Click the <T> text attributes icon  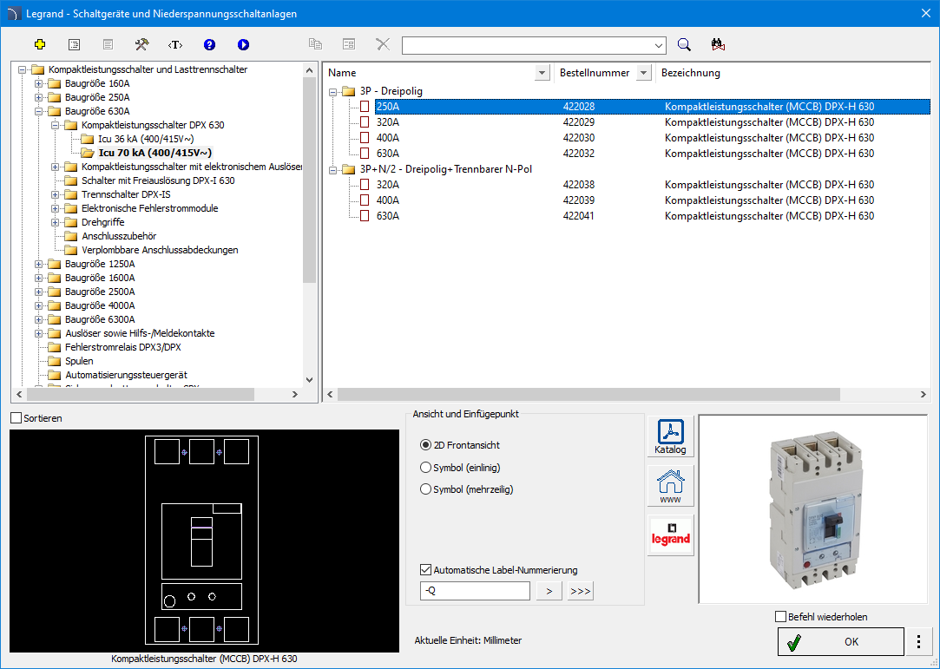[175, 44]
